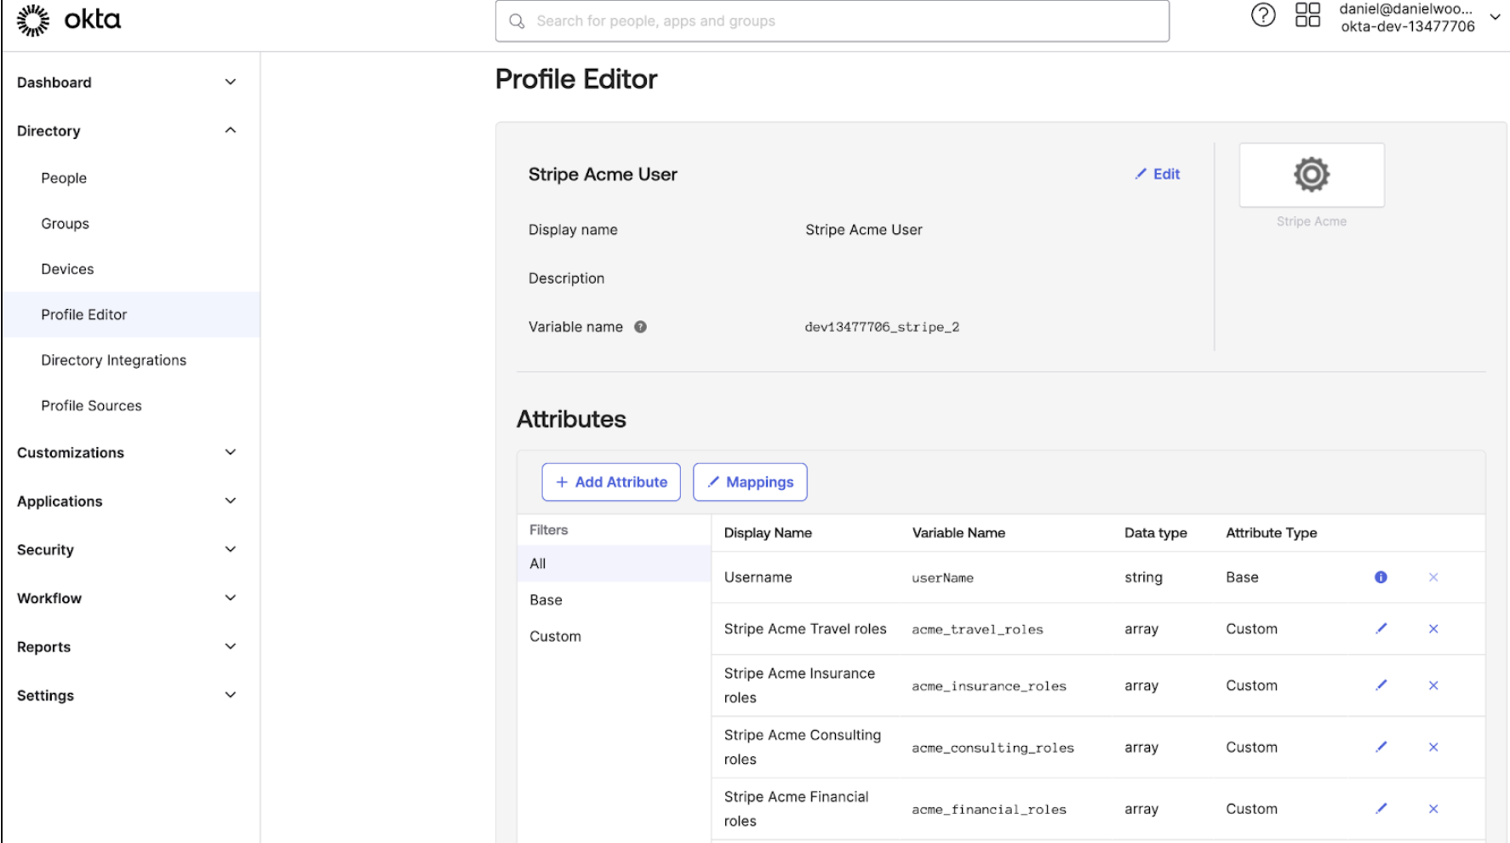The image size is (1510, 843).
Task: Edit acme_insurance_roles attribute with pencil icon
Action: tap(1381, 685)
